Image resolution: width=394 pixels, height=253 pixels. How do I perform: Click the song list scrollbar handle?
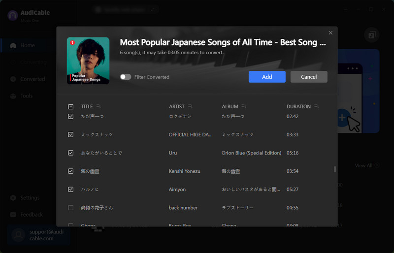(335, 169)
